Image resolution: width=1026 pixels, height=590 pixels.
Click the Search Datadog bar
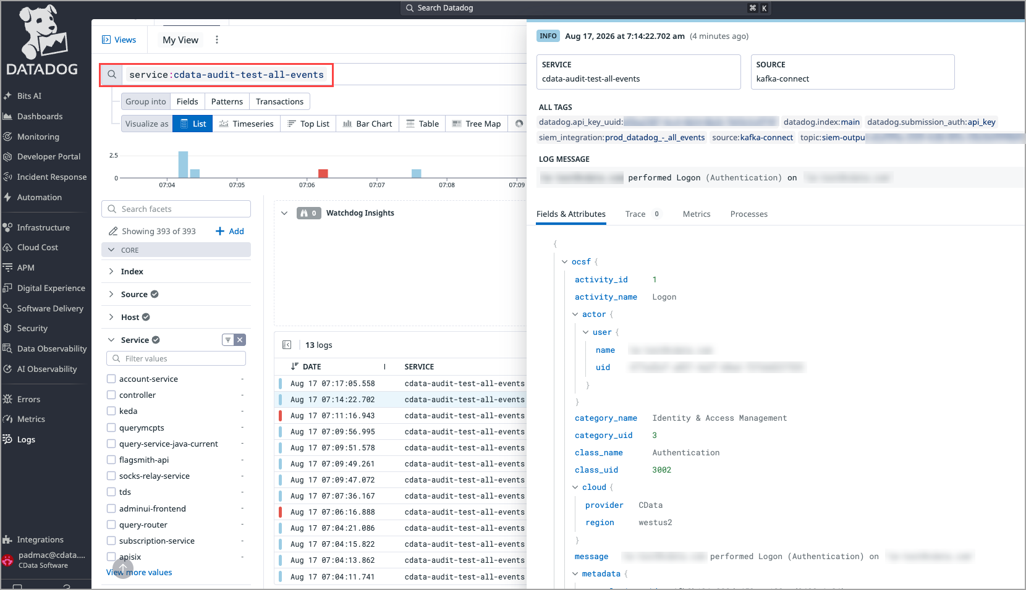pos(587,8)
